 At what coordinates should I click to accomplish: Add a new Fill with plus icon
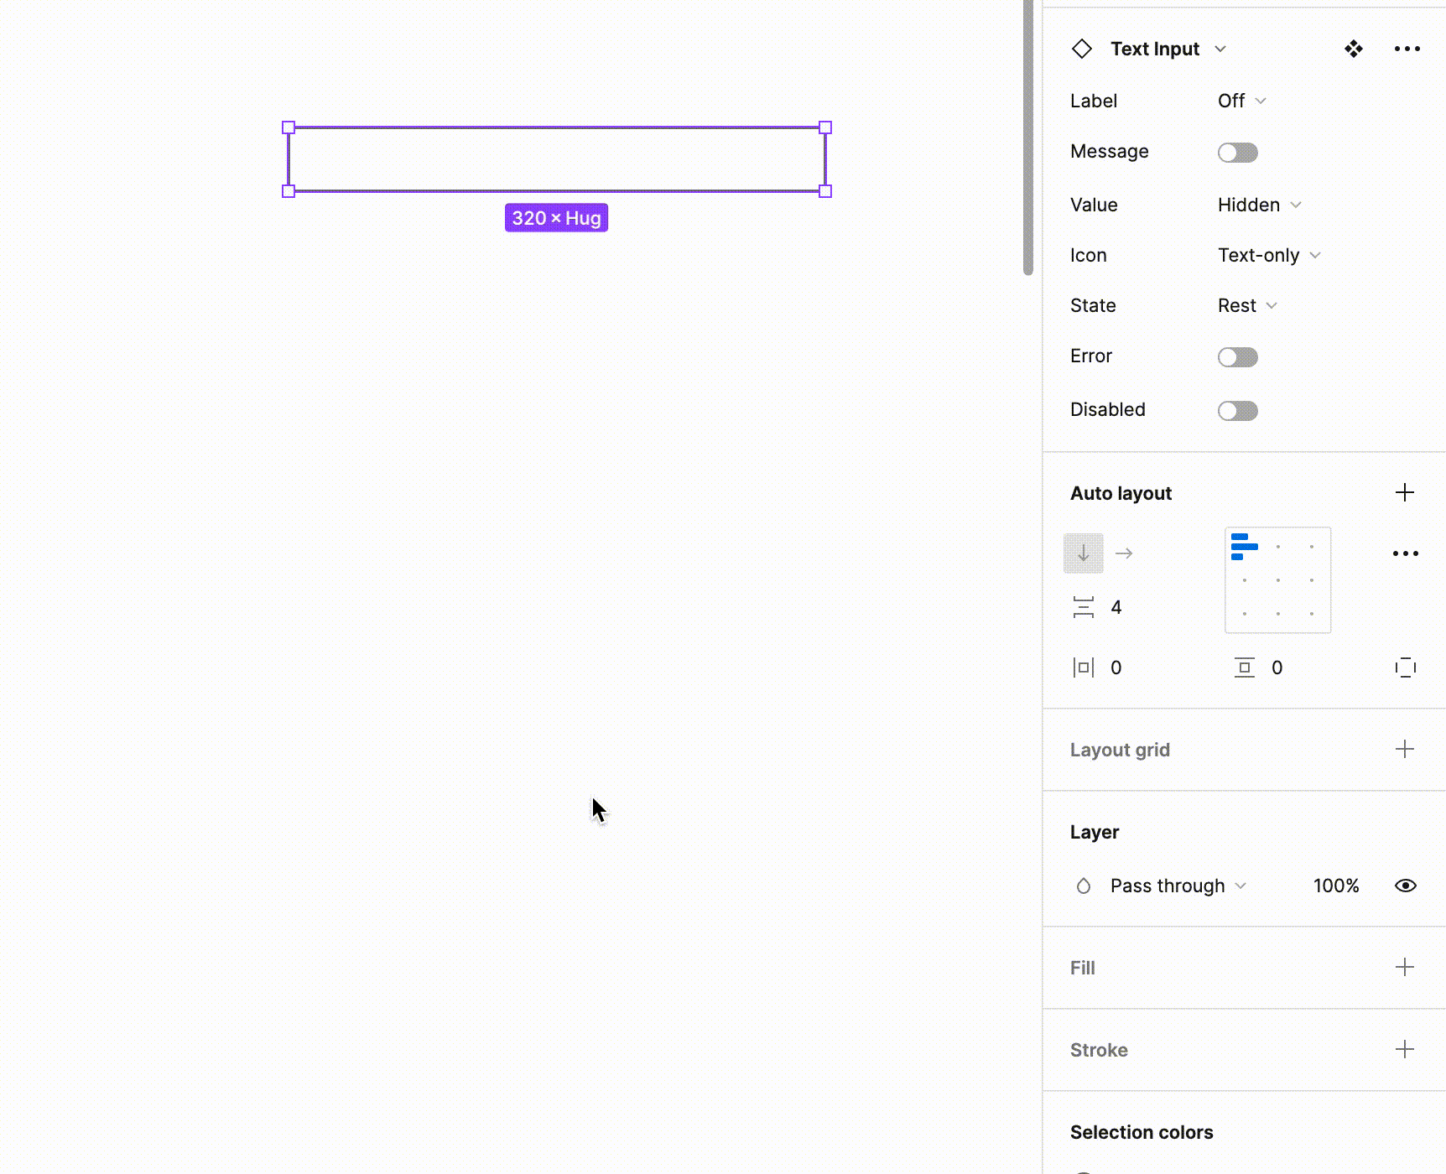1405,967
